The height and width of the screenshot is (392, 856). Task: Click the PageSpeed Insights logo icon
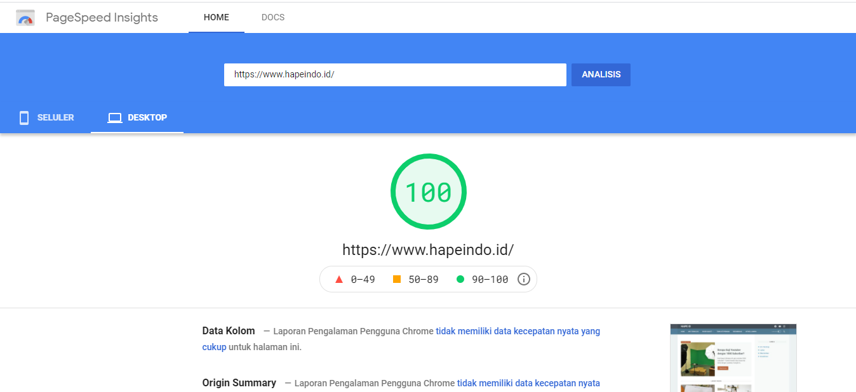(25, 18)
